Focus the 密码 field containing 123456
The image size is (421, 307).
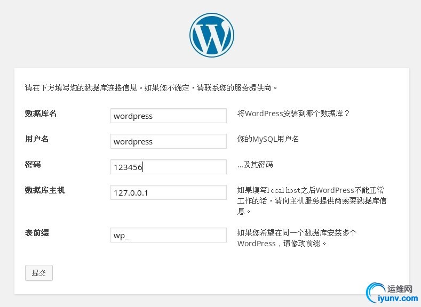pos(169,167)
